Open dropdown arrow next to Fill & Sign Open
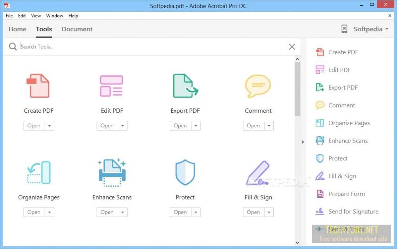397x249 pixels. [x=269, y=212]
